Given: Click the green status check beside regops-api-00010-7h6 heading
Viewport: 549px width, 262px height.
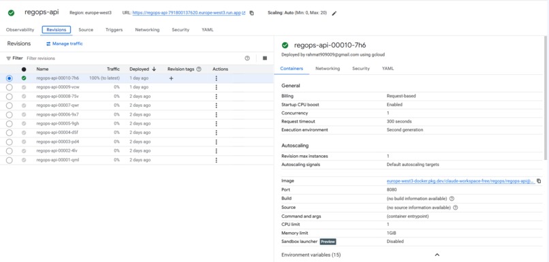Looking at the screenshot, I should coord(285,45).
